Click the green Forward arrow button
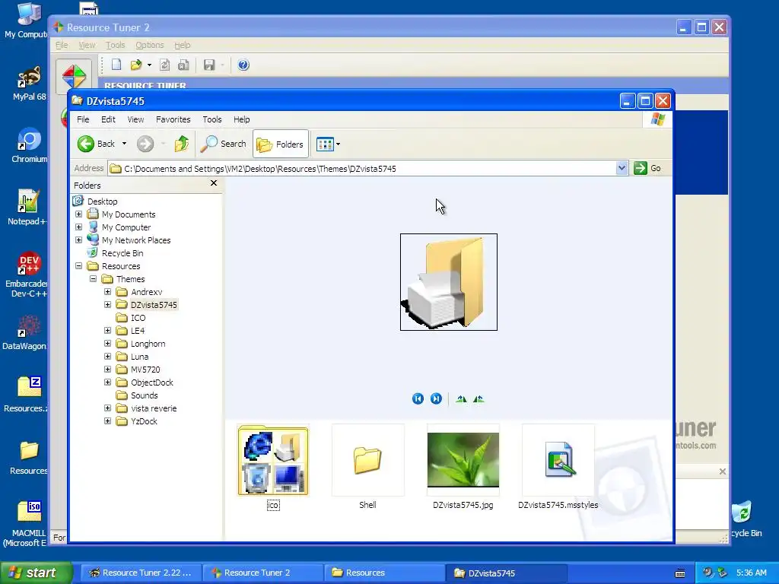779x584 pixels. tap(145, 144)
